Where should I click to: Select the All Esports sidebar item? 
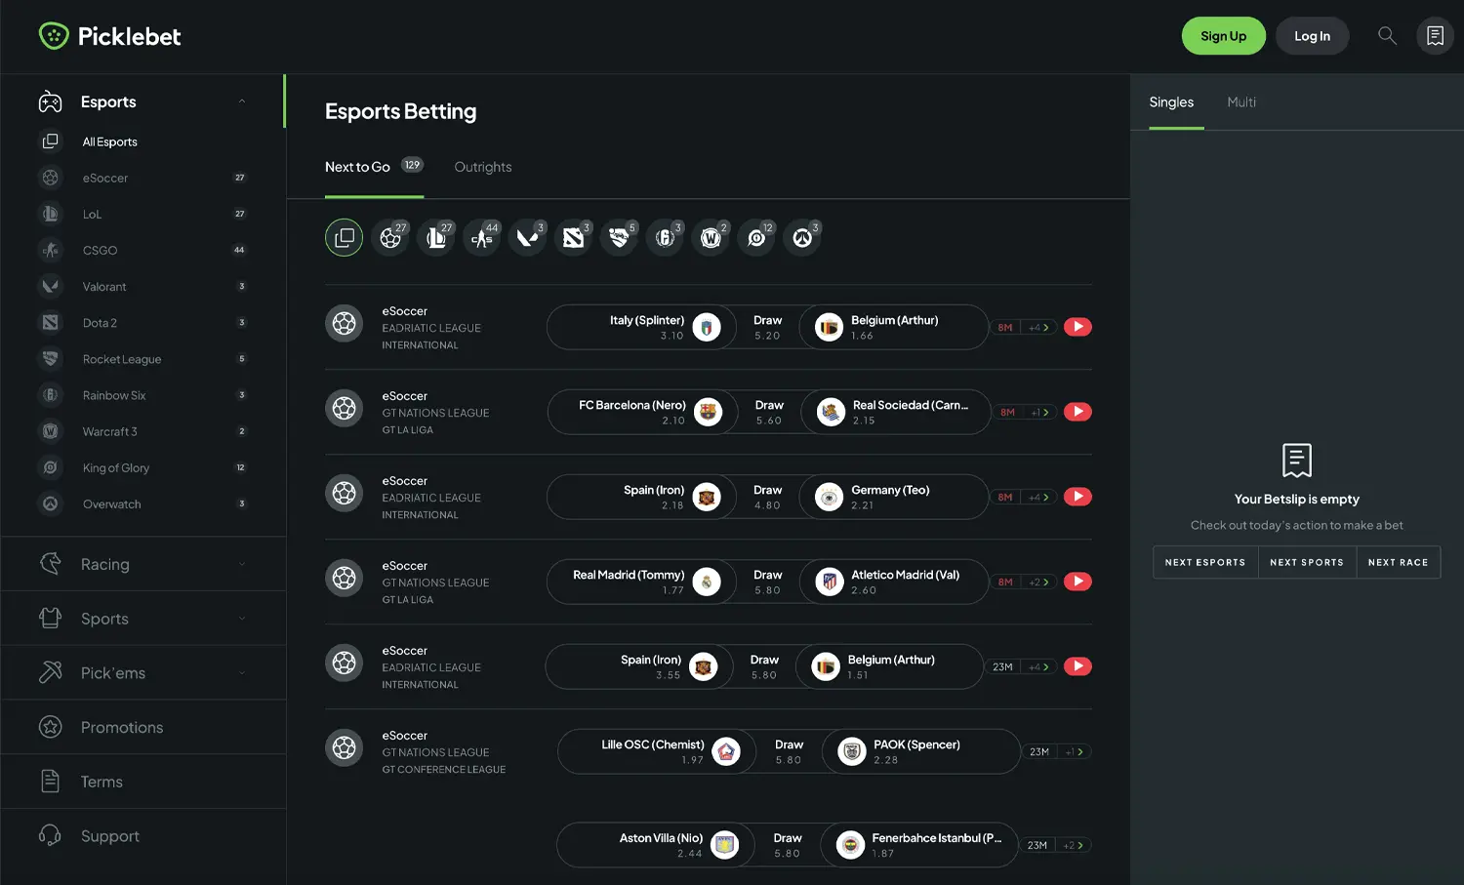pyautogui.click(x=108, y=141)
